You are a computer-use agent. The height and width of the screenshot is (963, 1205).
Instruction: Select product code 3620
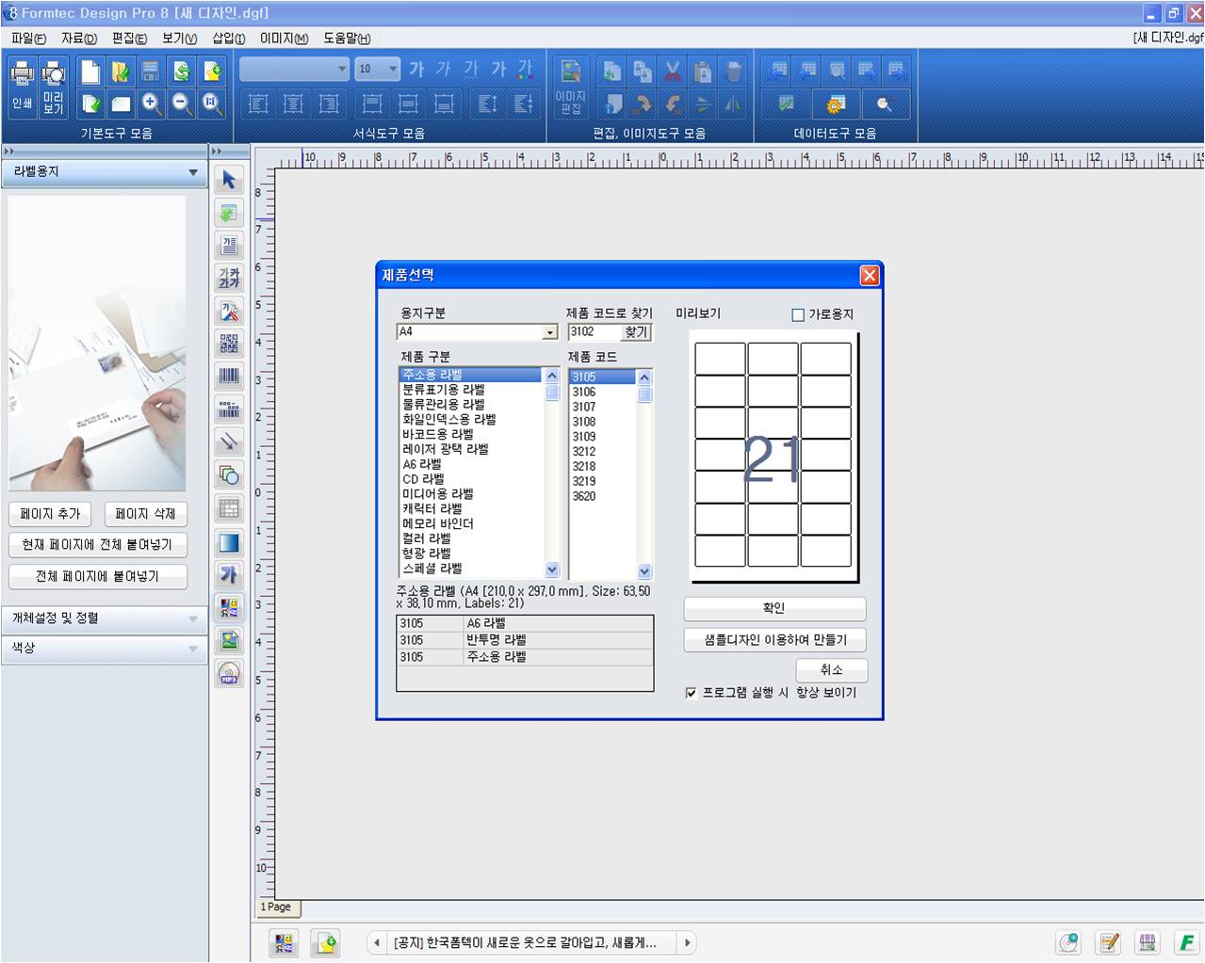[584, 496]
